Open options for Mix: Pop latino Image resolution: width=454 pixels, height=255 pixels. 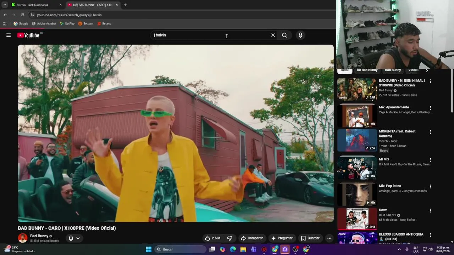coord(431,186)
